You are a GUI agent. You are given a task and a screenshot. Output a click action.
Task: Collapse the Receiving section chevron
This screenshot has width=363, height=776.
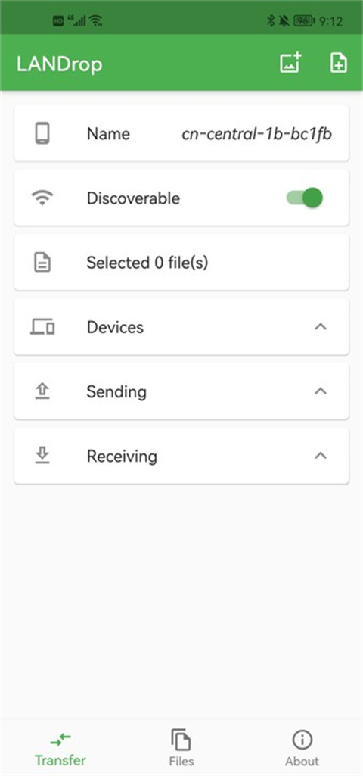click(x=321, y=455)
